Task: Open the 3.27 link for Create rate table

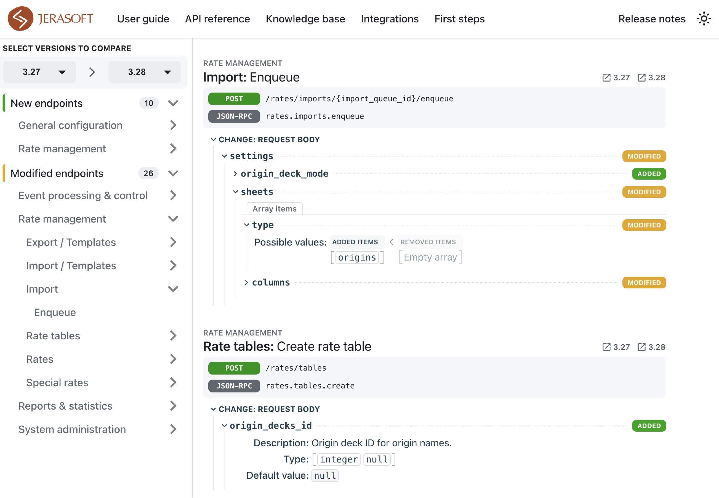Action: tap(616, 347)
